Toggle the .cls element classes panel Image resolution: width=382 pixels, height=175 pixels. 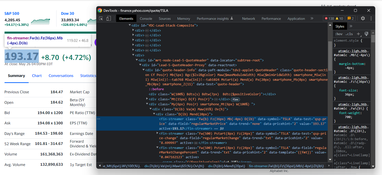click(x=349, y=34)
